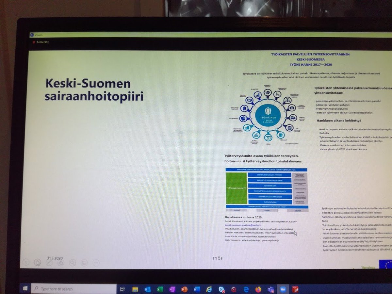This screenshot has height=294, width=392.
Task: Open the slideshow subtitles toggle icon
Action: click(x=84, y=262)
